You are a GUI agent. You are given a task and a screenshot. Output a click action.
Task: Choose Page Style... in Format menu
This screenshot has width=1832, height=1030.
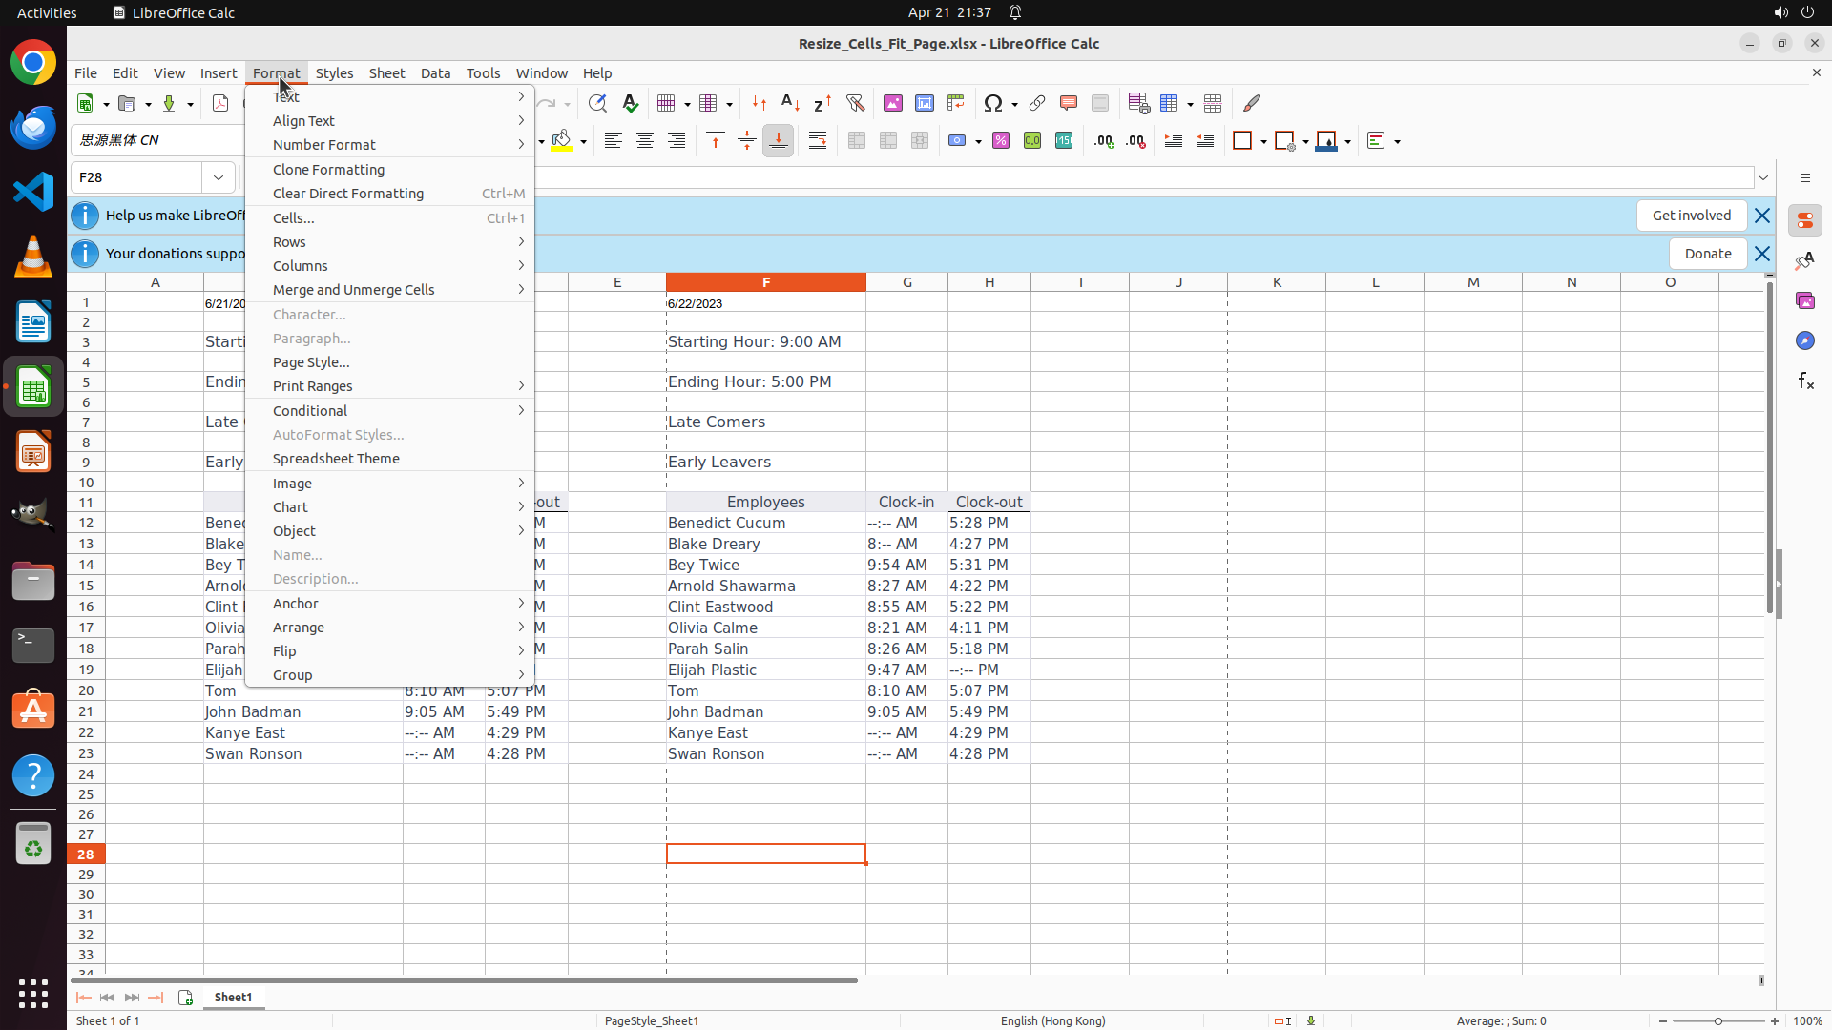(311, 362)
